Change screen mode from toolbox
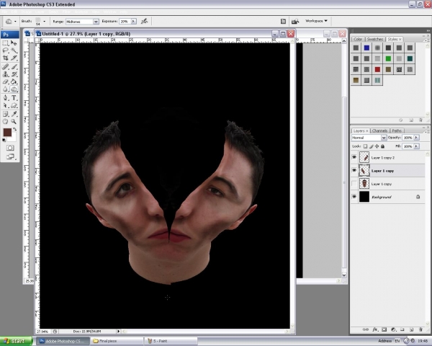The image size is (432, 346). [10, 156]
